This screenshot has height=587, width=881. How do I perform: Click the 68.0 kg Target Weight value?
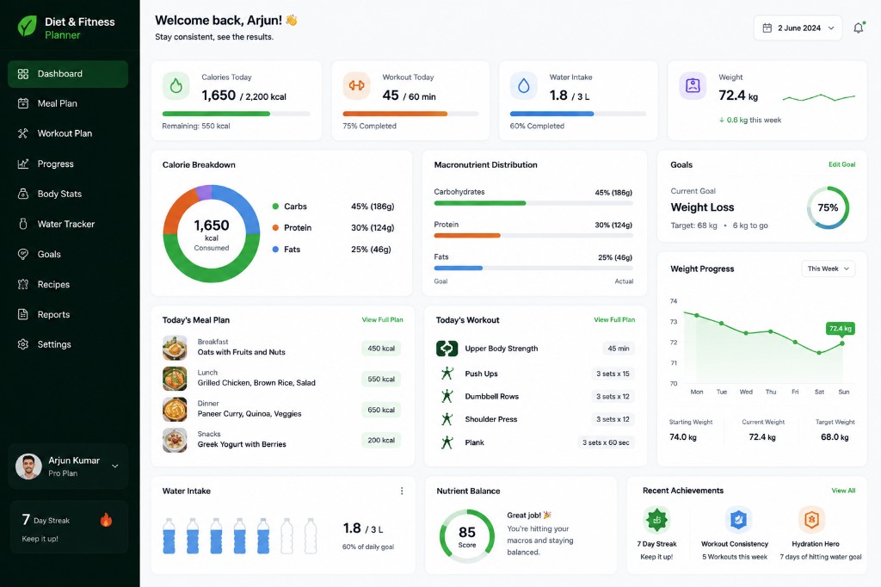click(835, 437)
